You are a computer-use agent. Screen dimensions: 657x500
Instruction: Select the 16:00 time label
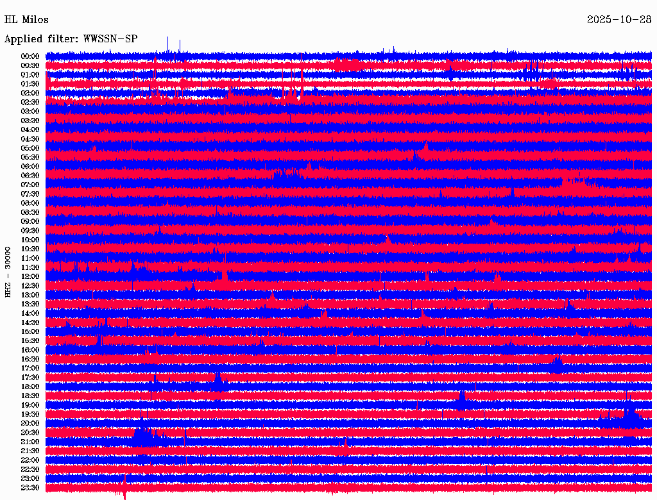[x=30, y=350]
